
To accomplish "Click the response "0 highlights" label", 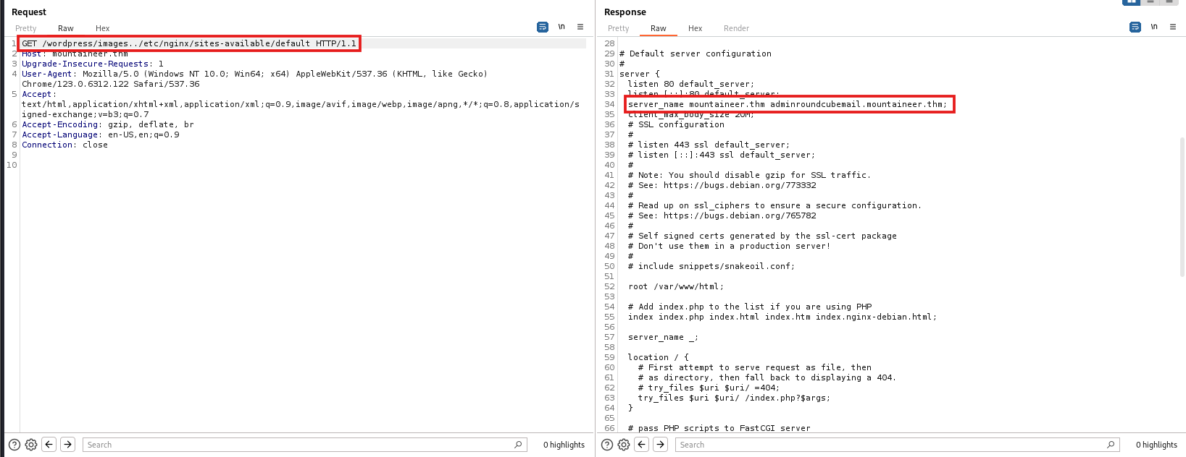I will (1156, 445).
